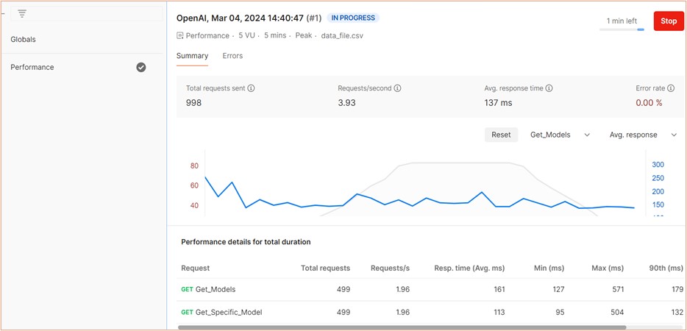Open the Avg. response metric dropdown

pyautogui.click(x=643, y=135)
